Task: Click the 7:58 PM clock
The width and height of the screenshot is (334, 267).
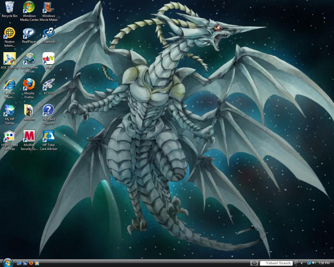Action: tap(324, 263)
